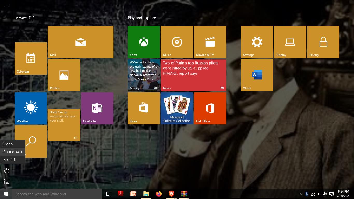Open the All apps list icon

(x=7, y=182)
